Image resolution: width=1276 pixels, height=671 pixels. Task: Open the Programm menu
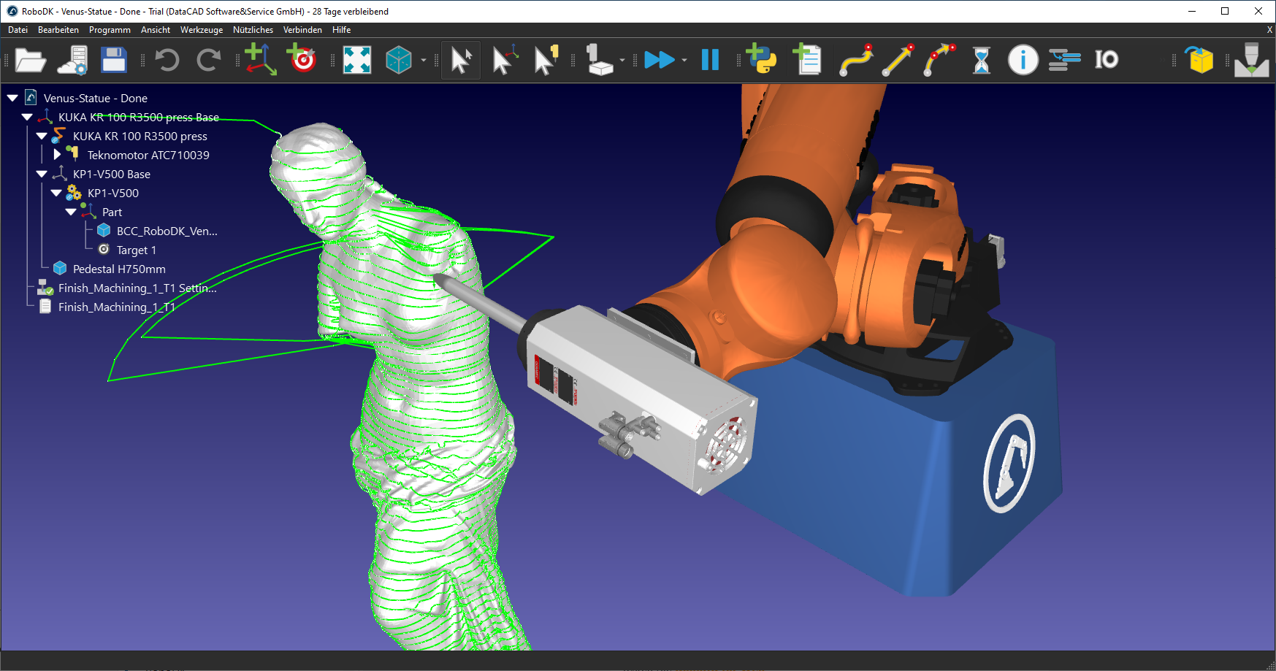110,30
